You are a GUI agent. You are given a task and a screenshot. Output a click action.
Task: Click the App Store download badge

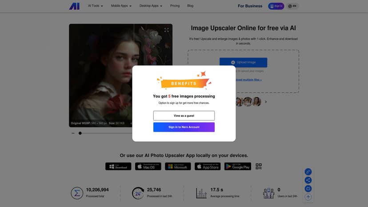[x=208, y=167]
